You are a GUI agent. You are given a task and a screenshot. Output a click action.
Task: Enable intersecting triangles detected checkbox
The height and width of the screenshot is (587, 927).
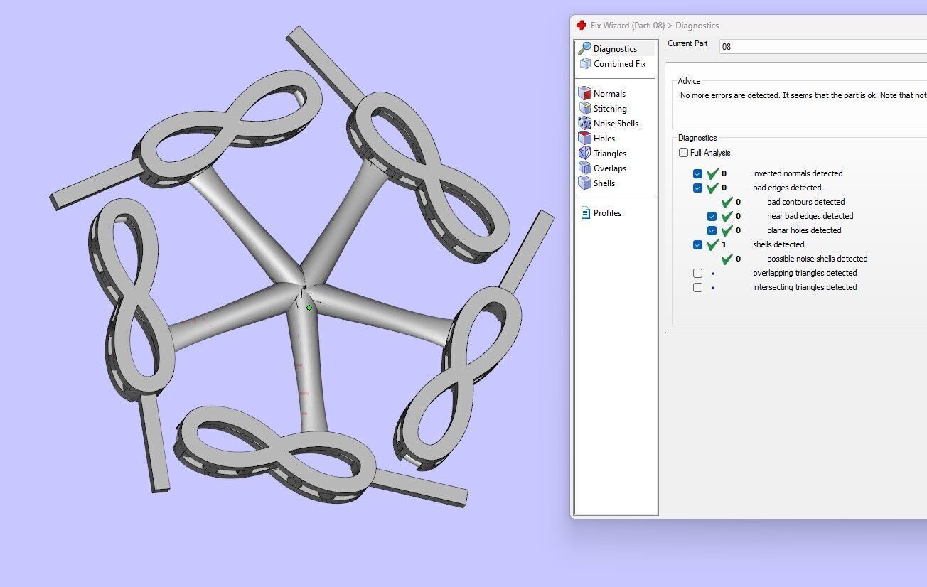tap(697, 287)
